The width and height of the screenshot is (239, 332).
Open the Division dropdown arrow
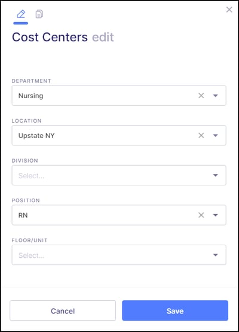click(x=215, y=175)
